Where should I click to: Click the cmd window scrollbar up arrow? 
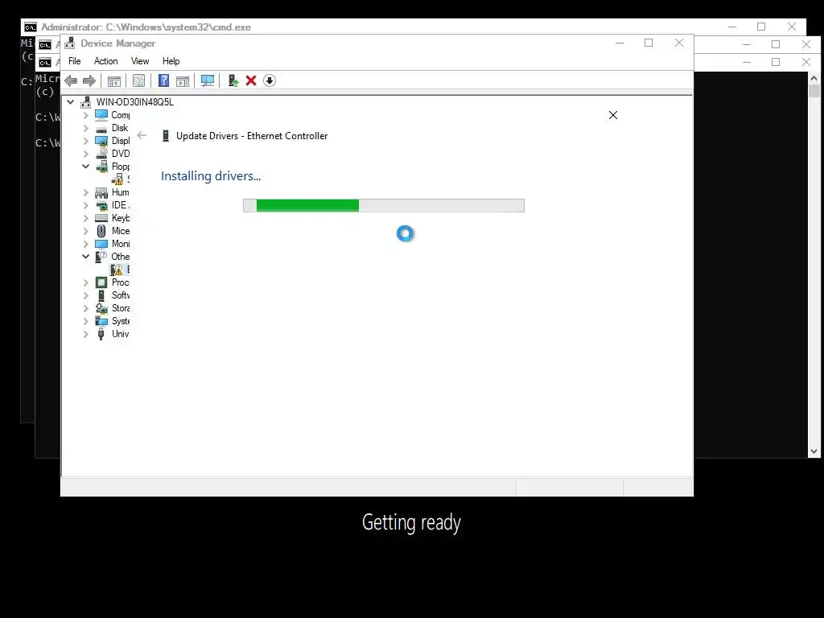point(814,78)
